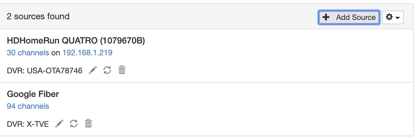This screenshot has width=415, height=138.
Task: Remove the Google Fiber source via trash icon
Action: pos(89,124)
